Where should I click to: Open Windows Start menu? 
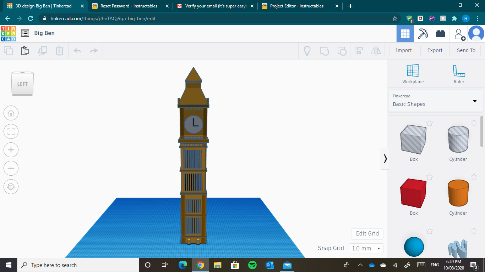[9, 265]
